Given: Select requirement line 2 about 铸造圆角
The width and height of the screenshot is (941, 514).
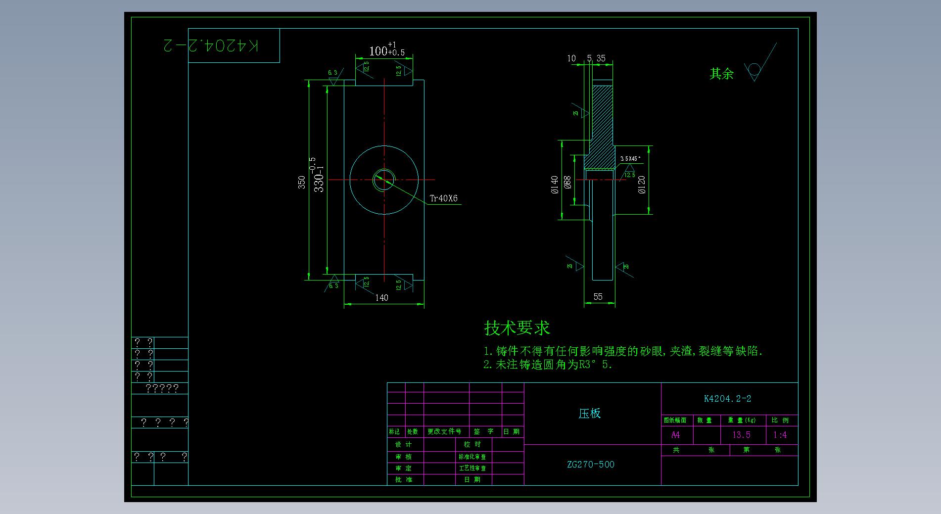Looking at the screenshot, I should click(548, 365).
